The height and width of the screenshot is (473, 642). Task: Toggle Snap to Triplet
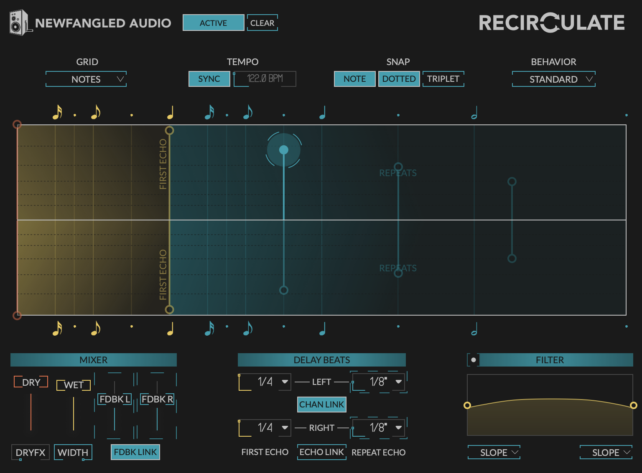click(443, 79)
